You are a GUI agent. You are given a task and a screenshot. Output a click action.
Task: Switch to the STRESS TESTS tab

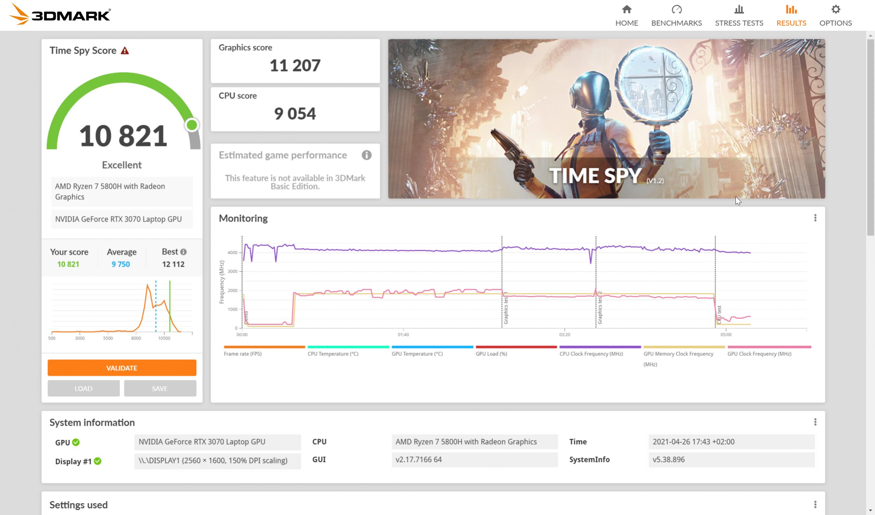(x=739, y=23)
